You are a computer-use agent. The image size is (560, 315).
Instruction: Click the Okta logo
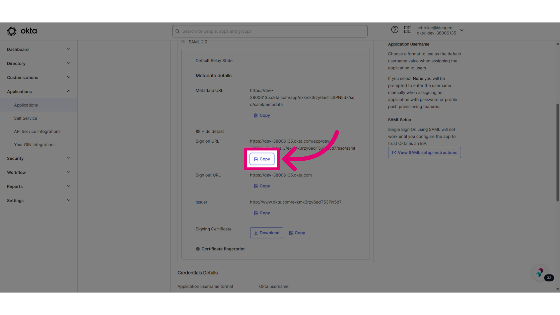22,31
